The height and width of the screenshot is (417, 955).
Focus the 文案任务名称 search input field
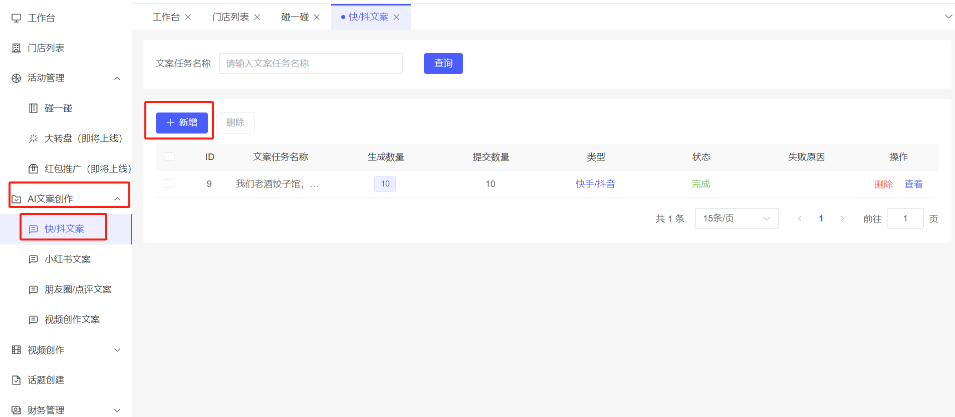pos(311,63)
